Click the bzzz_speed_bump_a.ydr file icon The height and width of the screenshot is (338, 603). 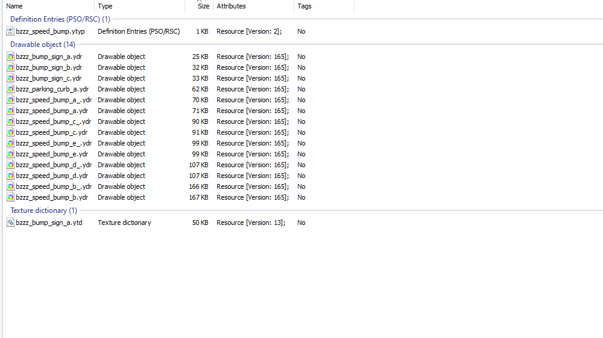pos(10,111)
